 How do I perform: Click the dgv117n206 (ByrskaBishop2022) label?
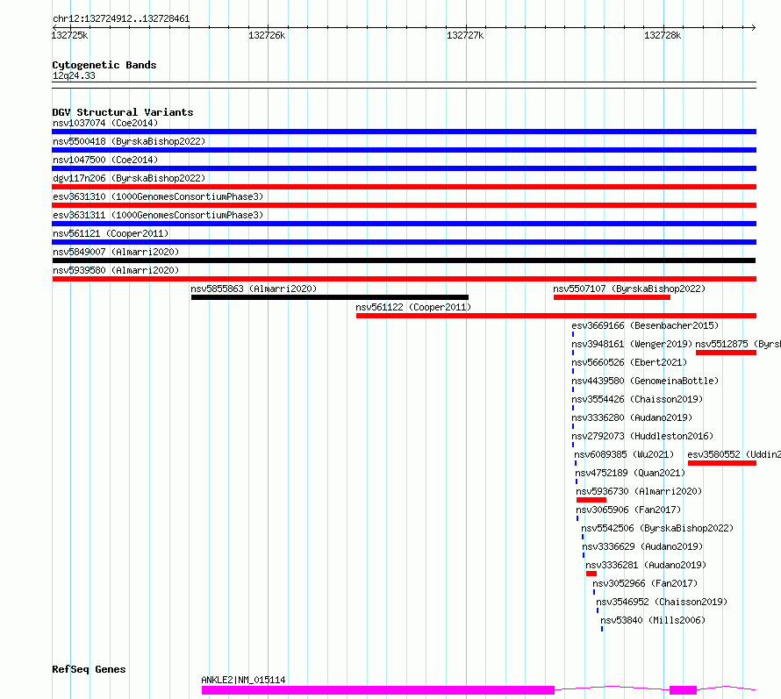tap(129, 178)
